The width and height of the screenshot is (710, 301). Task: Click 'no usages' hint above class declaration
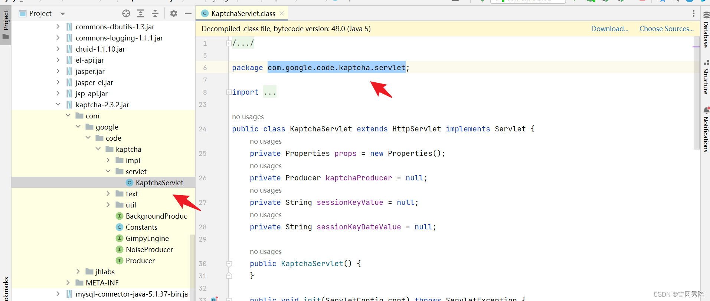pos(248,117)
